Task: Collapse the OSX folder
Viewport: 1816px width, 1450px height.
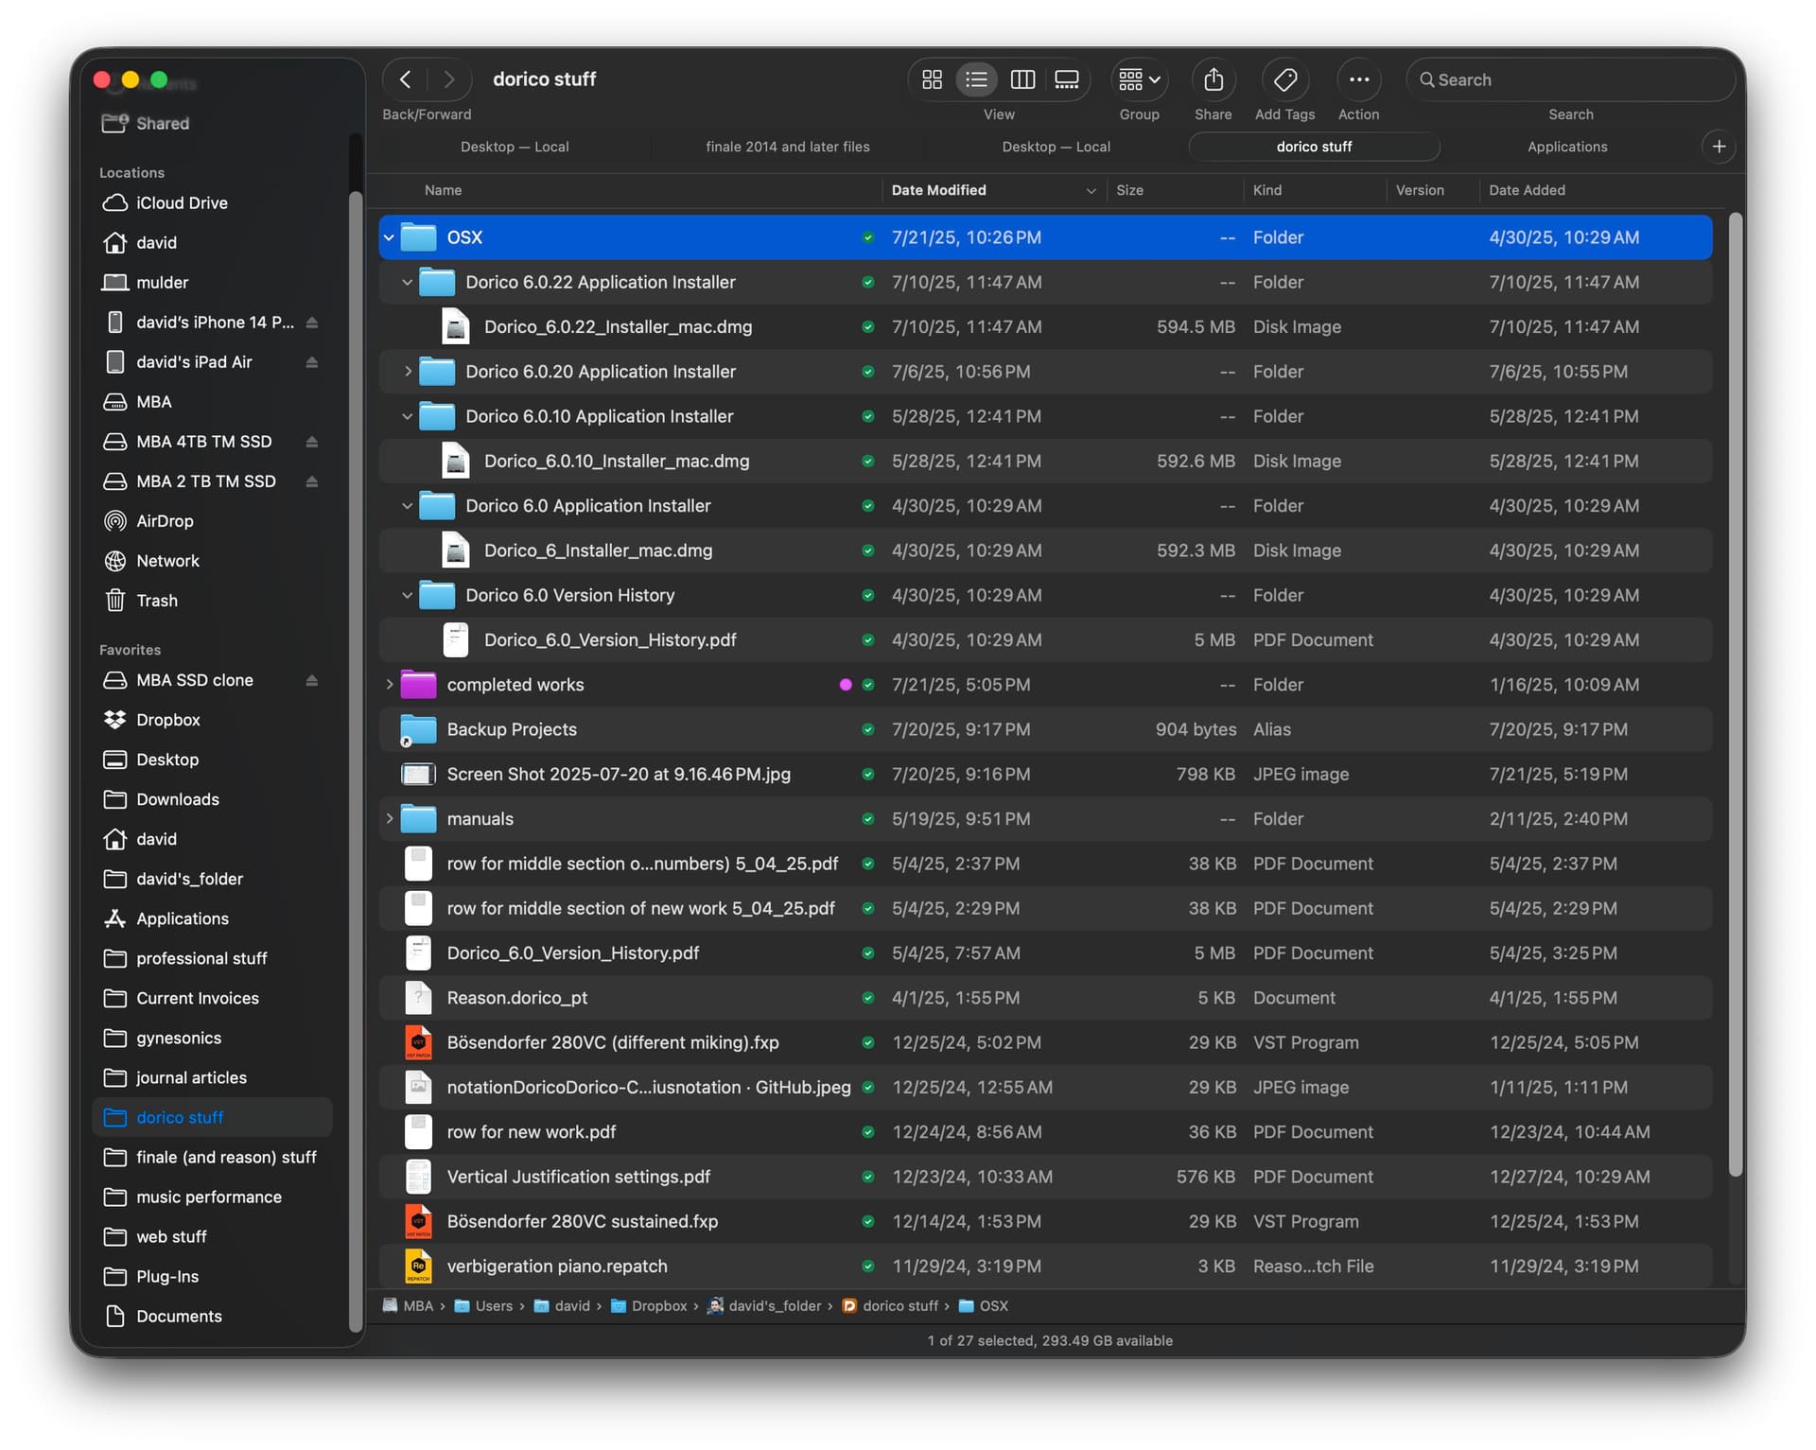Action: point(389,237)
